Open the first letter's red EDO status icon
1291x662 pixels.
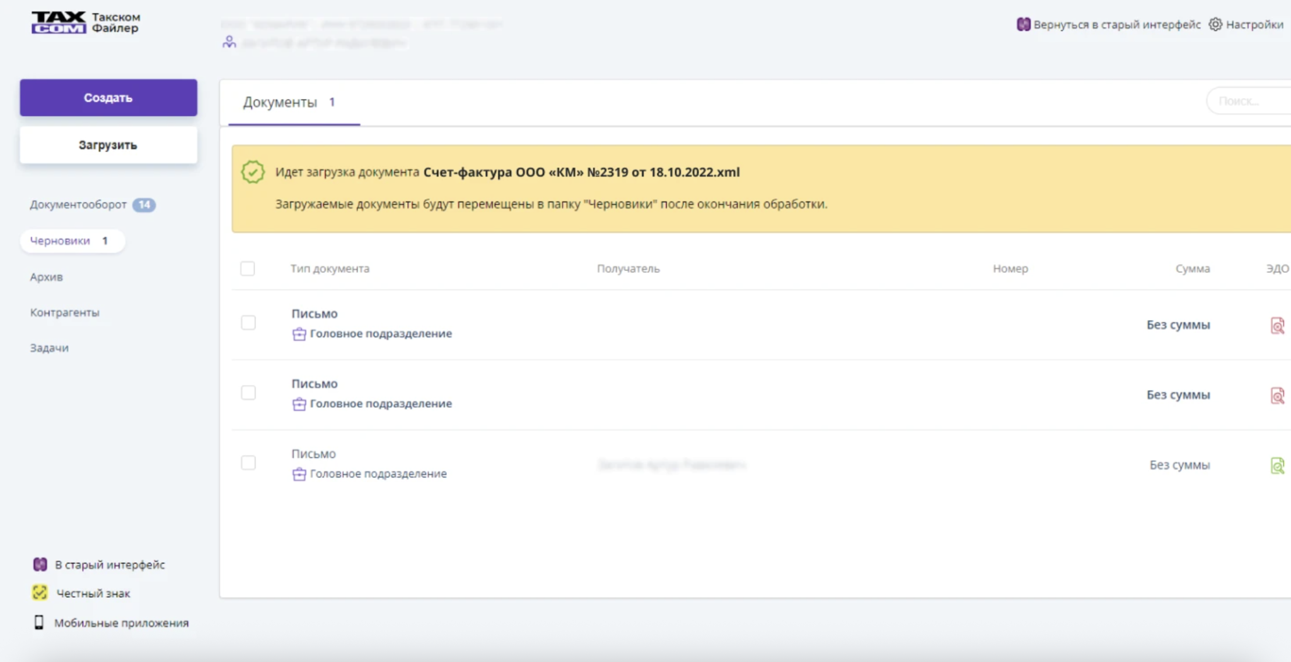pos(1277,325)
